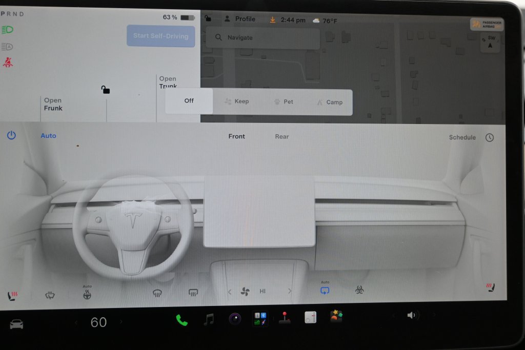This screenshot has width=525, height=350.
Task: Decrease fan speed with left chevron
Action: point(230,292)
